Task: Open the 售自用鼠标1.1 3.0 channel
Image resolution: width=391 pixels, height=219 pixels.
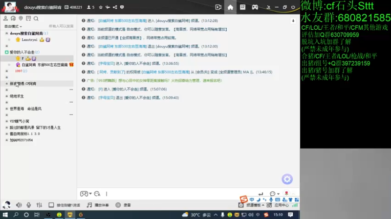Action: click(x=25, y=134)
